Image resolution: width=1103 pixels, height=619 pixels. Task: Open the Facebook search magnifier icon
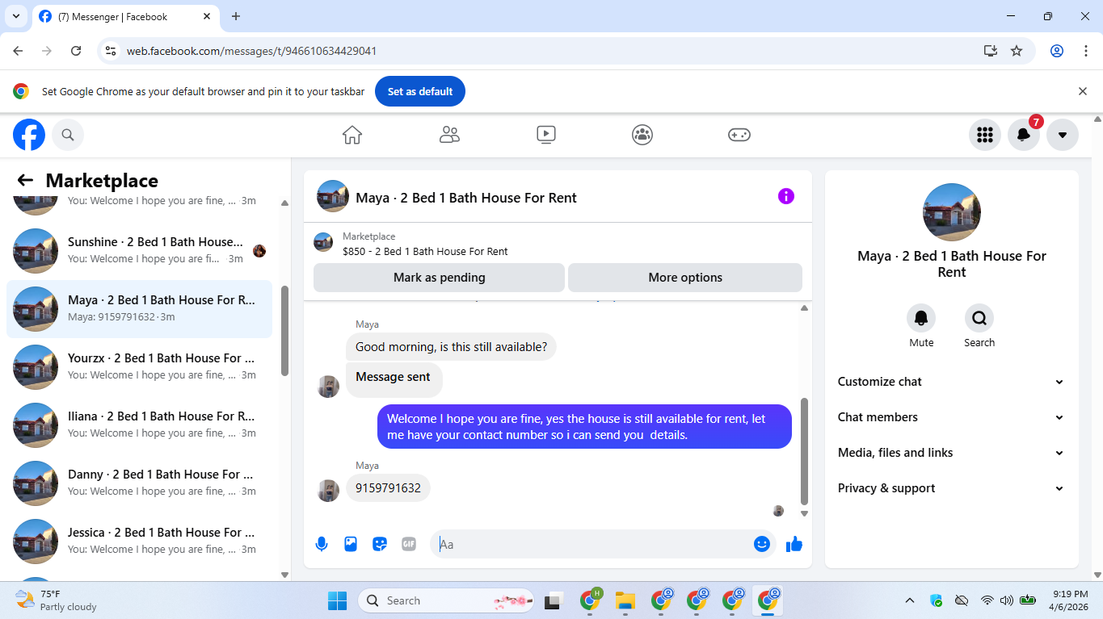(x=68, y=135)
